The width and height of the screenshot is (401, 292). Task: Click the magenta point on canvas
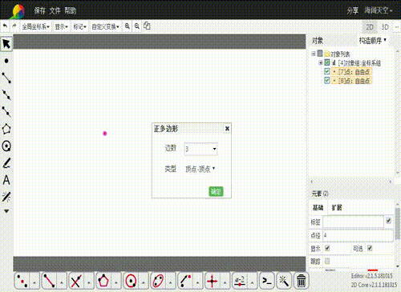[x=105, y=134]
